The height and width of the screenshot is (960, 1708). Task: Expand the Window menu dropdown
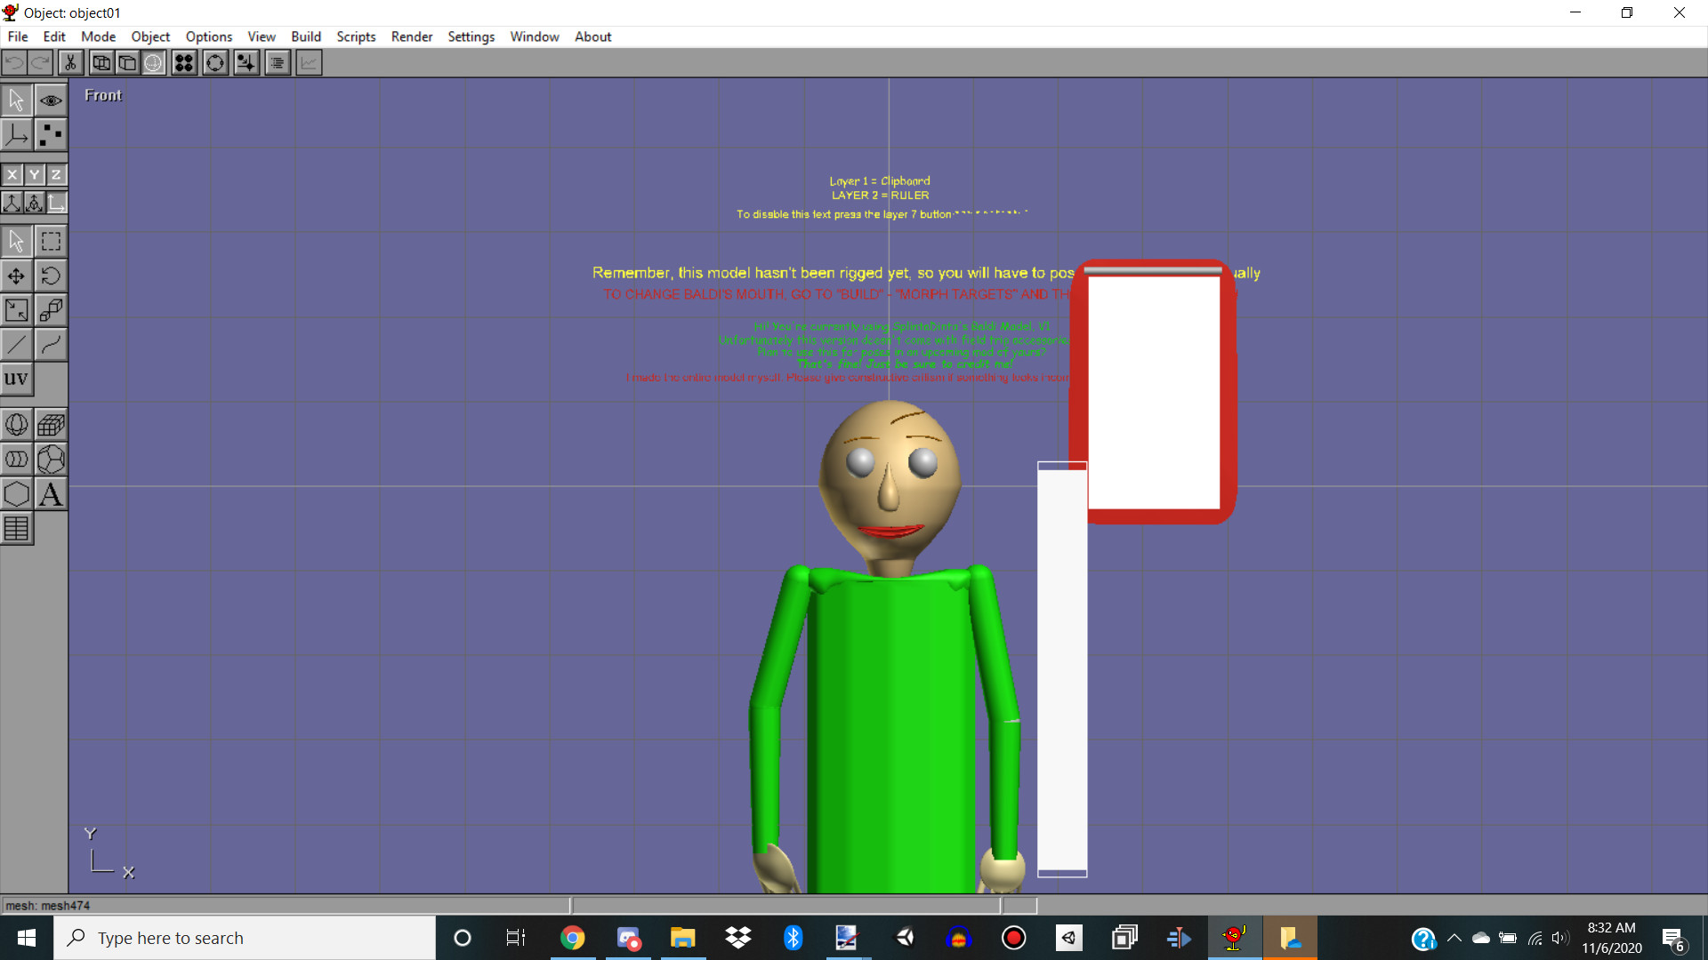(534, 36)
